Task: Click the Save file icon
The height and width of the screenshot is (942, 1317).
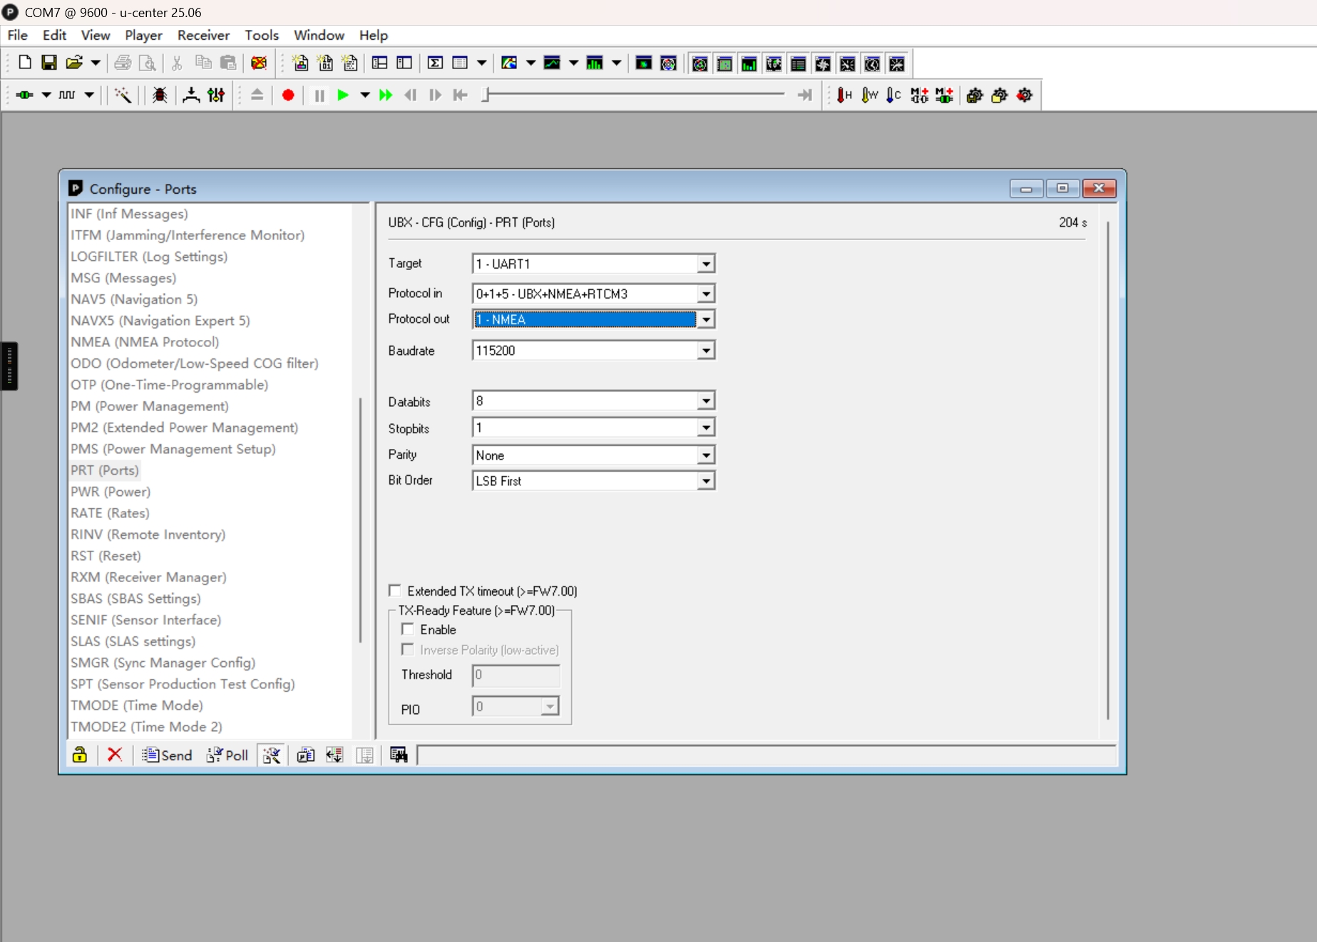Action: (x=48, y=63)
